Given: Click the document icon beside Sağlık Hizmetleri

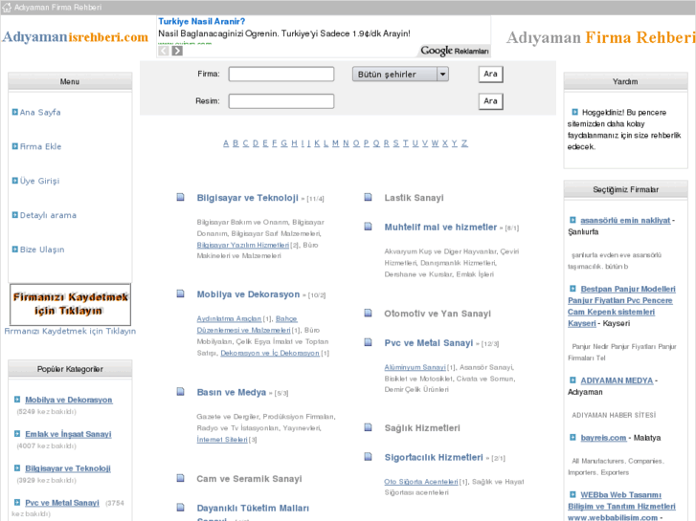Looking at the screenshot, I should [368, 427].
